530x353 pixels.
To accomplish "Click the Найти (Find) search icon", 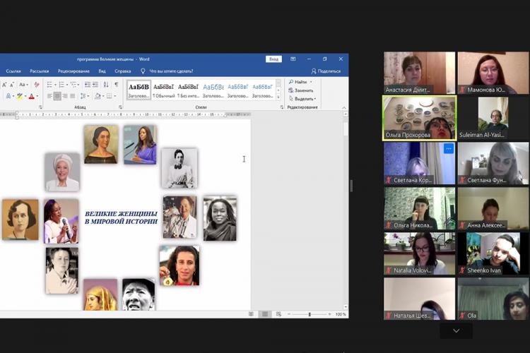I will pyautogui.click(x=291, y=82).
